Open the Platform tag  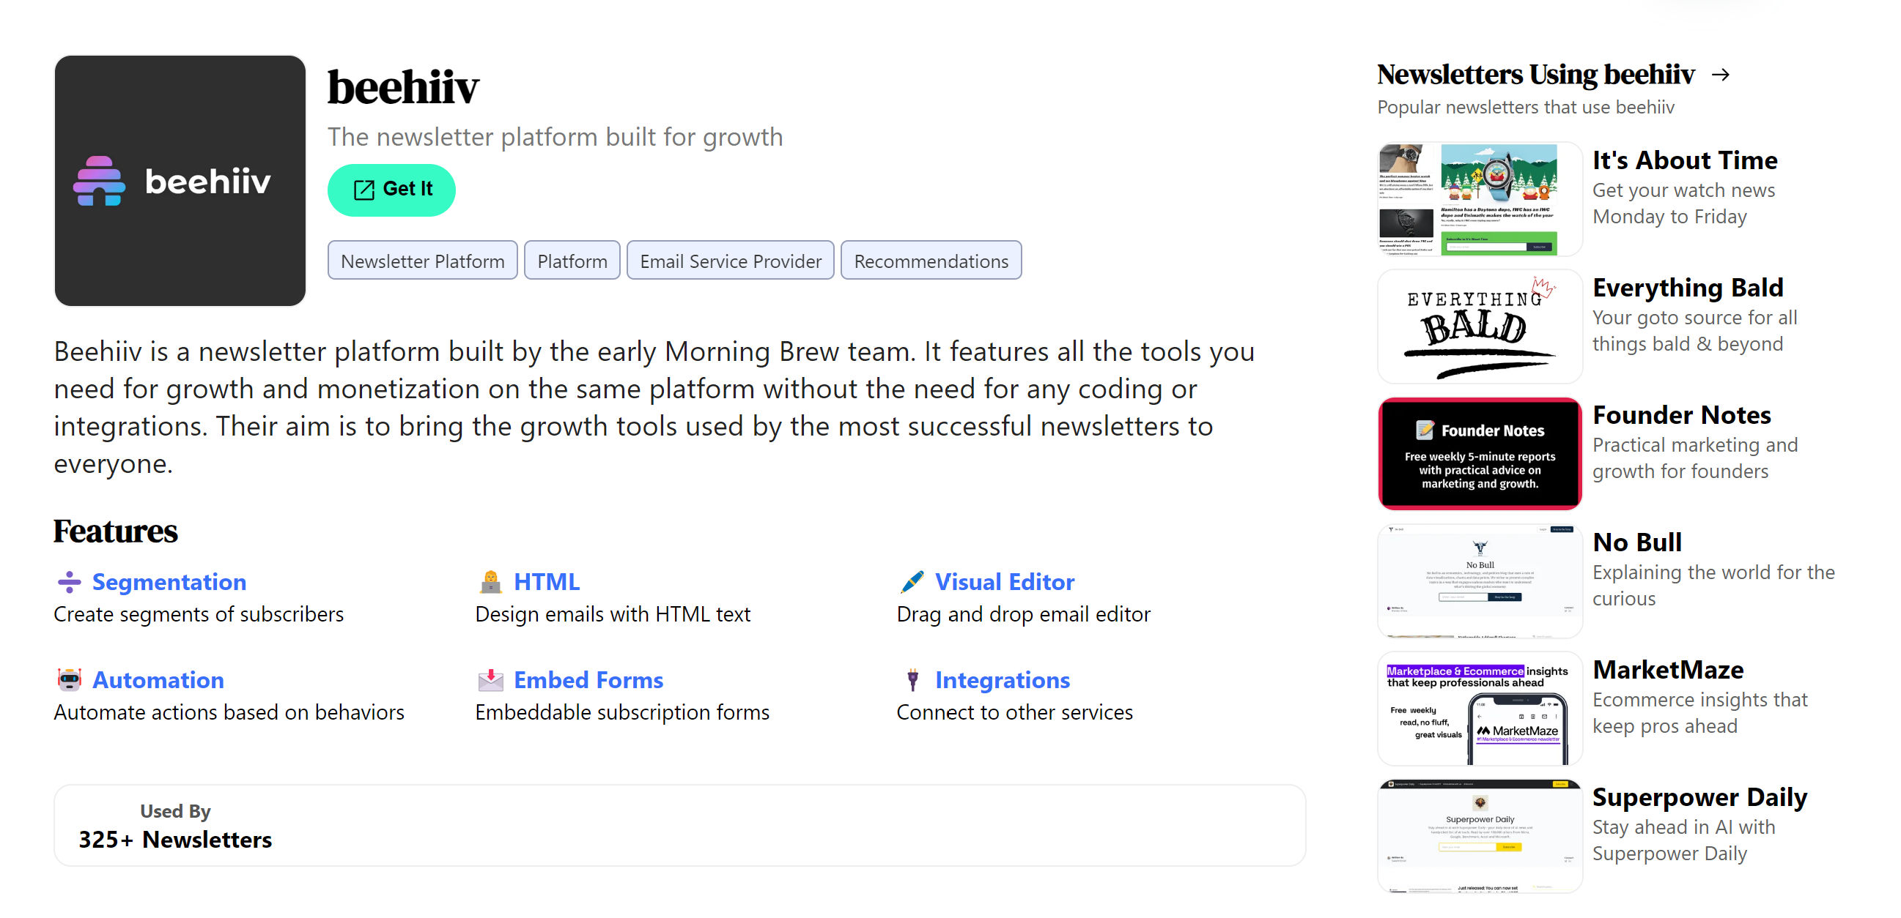[x=572, y=261]
